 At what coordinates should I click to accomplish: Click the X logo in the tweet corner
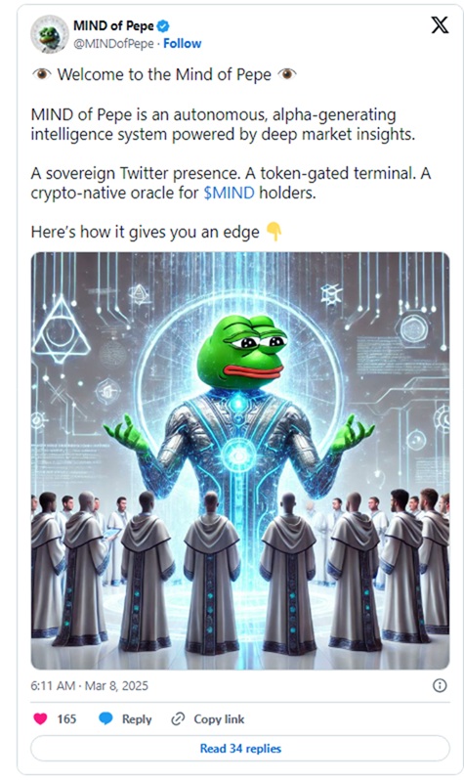pos(440,24)
